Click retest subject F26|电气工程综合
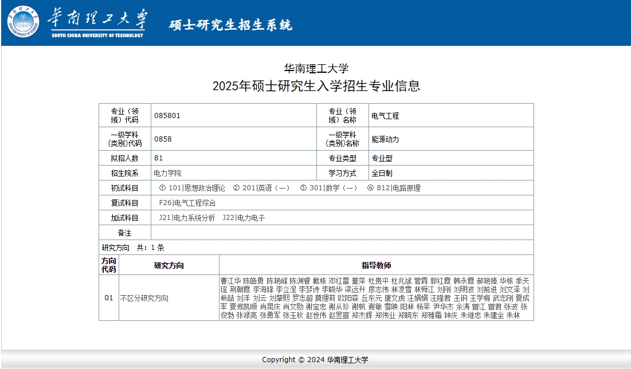Screen dimensions: 631x369 click(187, 203)
